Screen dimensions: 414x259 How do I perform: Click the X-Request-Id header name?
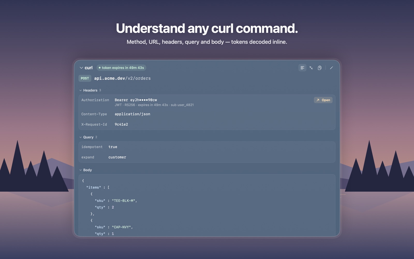[94, 124]
